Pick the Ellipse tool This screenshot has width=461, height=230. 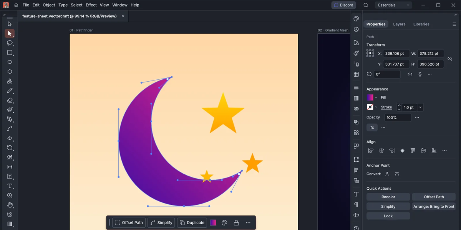[10, 62]
